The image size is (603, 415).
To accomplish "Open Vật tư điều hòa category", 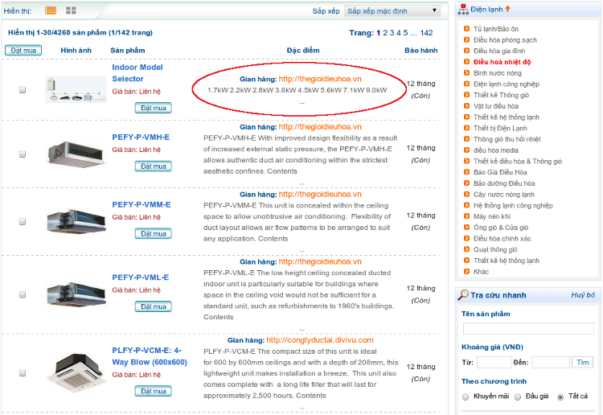I will coord(496,106).
